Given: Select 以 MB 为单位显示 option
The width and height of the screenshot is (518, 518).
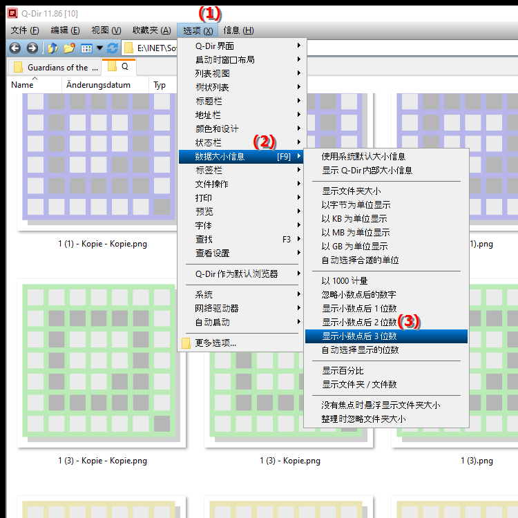Looking at the screenshot, I should click(x=386, y=233).
